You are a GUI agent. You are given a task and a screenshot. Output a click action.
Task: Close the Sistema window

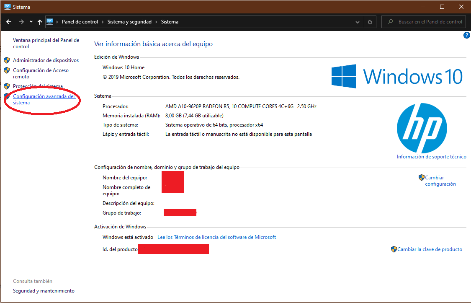pyautogui.click(x=461, y=7)
